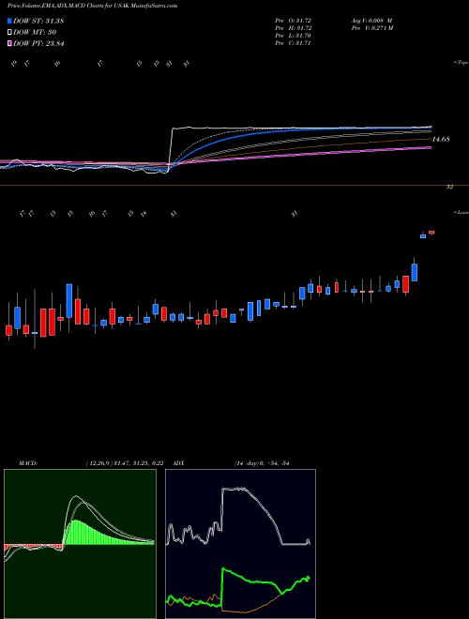The image size is (469, 619).
Task: Click the 32 level label by the orange line
Action: click(449, 188)
